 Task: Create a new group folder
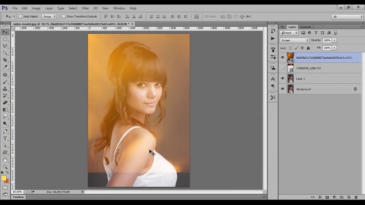click(x=342, y=197)
